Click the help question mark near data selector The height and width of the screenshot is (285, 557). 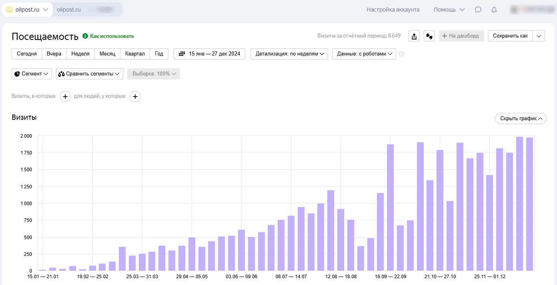coord(401,54)
